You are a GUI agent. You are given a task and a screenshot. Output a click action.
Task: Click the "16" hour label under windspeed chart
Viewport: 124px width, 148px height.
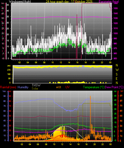click(x=77, y=62)
